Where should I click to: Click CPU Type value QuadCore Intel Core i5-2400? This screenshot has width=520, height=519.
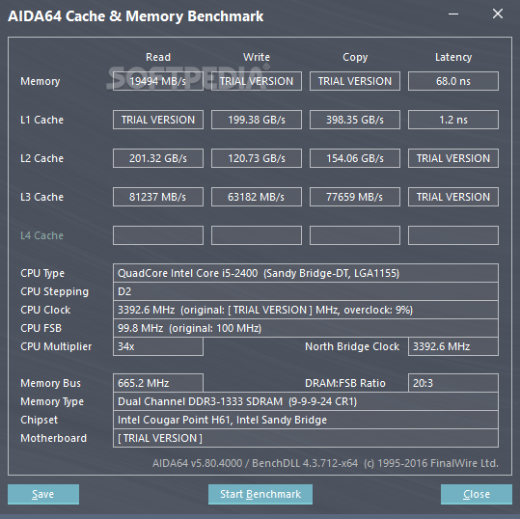(306, 273)
